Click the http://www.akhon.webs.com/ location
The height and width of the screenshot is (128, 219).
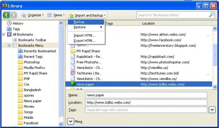click(163, 35)
